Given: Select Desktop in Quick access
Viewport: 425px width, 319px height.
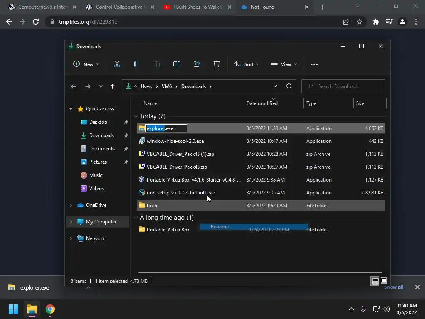Looking at the screenshot, I should coord(98,122).
